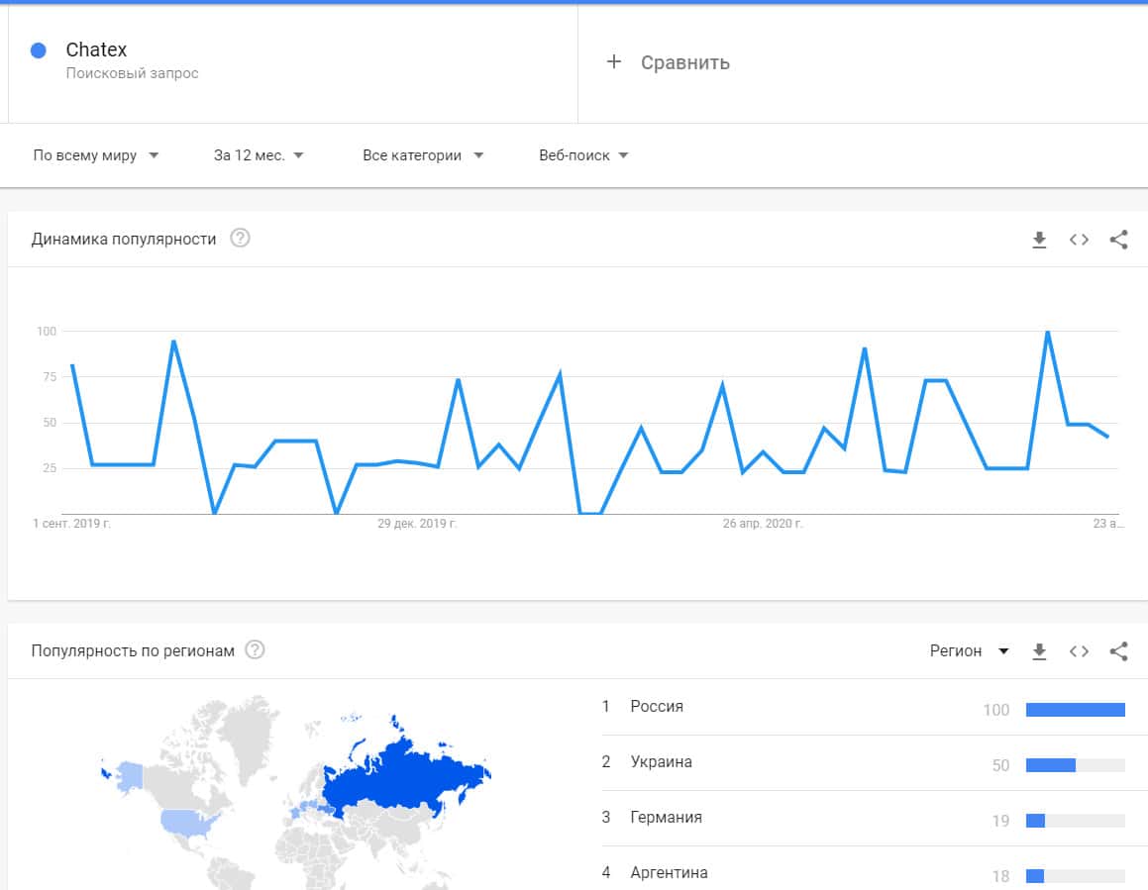The height and width of the screenshot is (890, 1148).
Task: Open the Все категории dropdown
Action: [x=423, y=155]
